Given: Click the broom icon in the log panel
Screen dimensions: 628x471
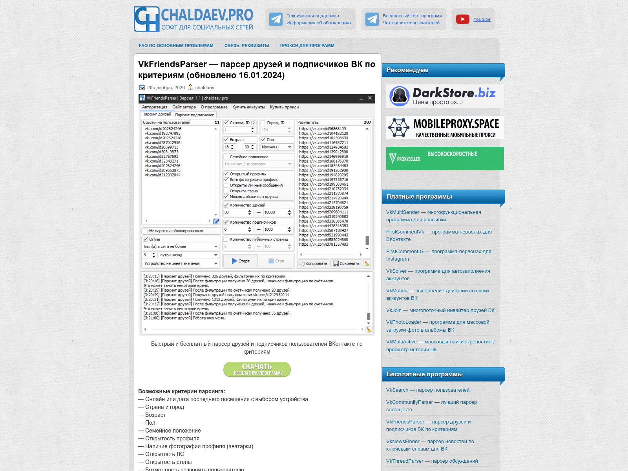Looking at the screenshot, I should point(369,330).
